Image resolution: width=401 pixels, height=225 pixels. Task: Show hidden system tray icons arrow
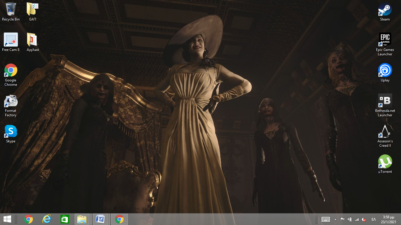coord(335,219)
